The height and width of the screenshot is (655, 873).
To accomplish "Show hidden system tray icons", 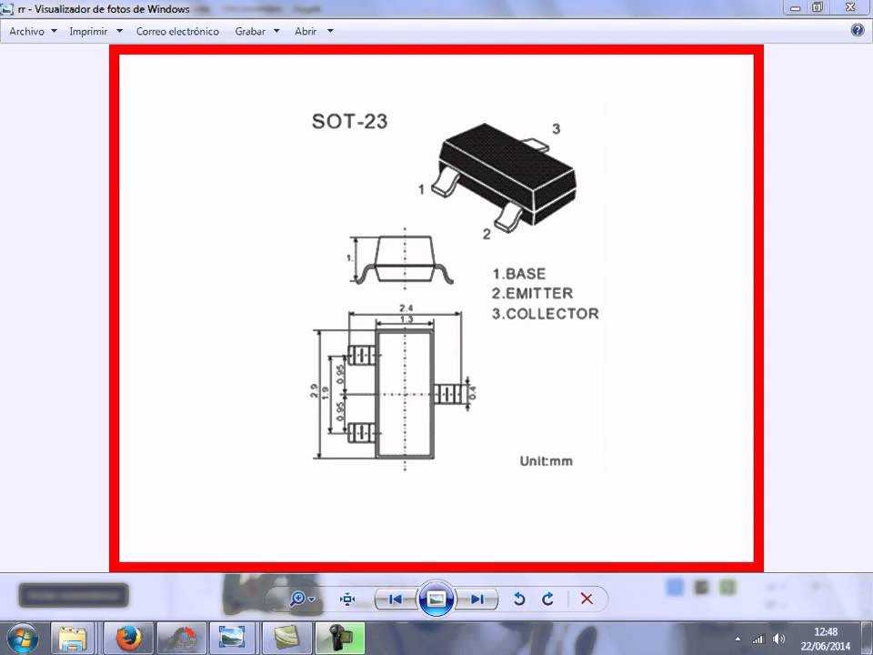I will 738,639.
